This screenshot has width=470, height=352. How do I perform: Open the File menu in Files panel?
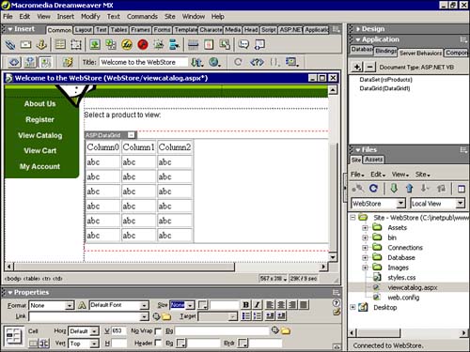[x=357, y=175]
